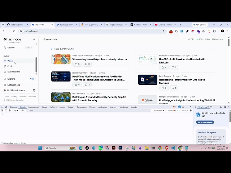This screenshot has width=231, height=173.
Task: Open the top JavaScript context dropdown
Action: click(x=16, y=111)
